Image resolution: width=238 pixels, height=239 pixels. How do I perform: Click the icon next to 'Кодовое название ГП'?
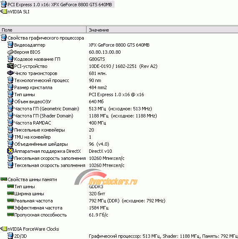point(10,59)
